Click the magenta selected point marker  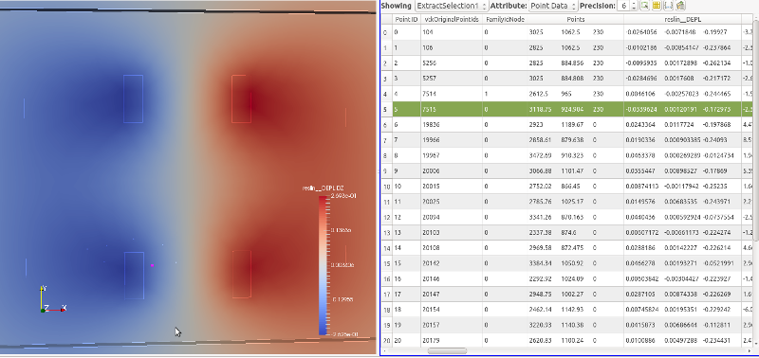coord(153,265)
